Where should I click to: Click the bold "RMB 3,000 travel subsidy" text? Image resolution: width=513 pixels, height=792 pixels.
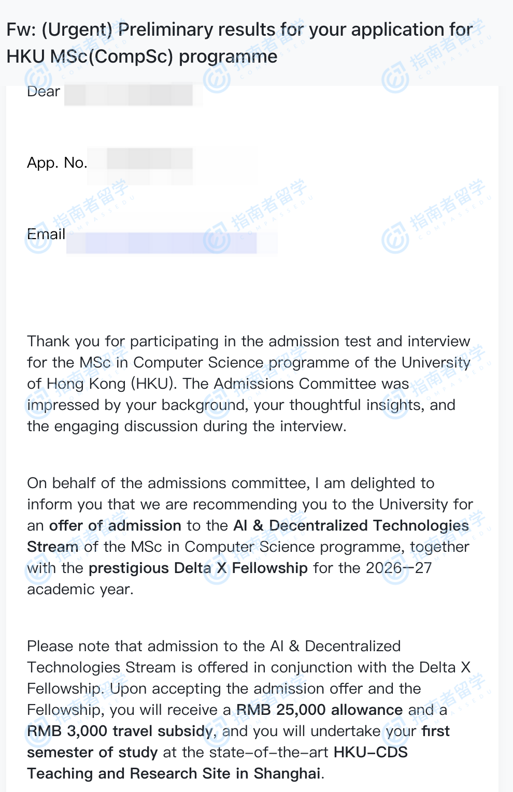point(120,731)
